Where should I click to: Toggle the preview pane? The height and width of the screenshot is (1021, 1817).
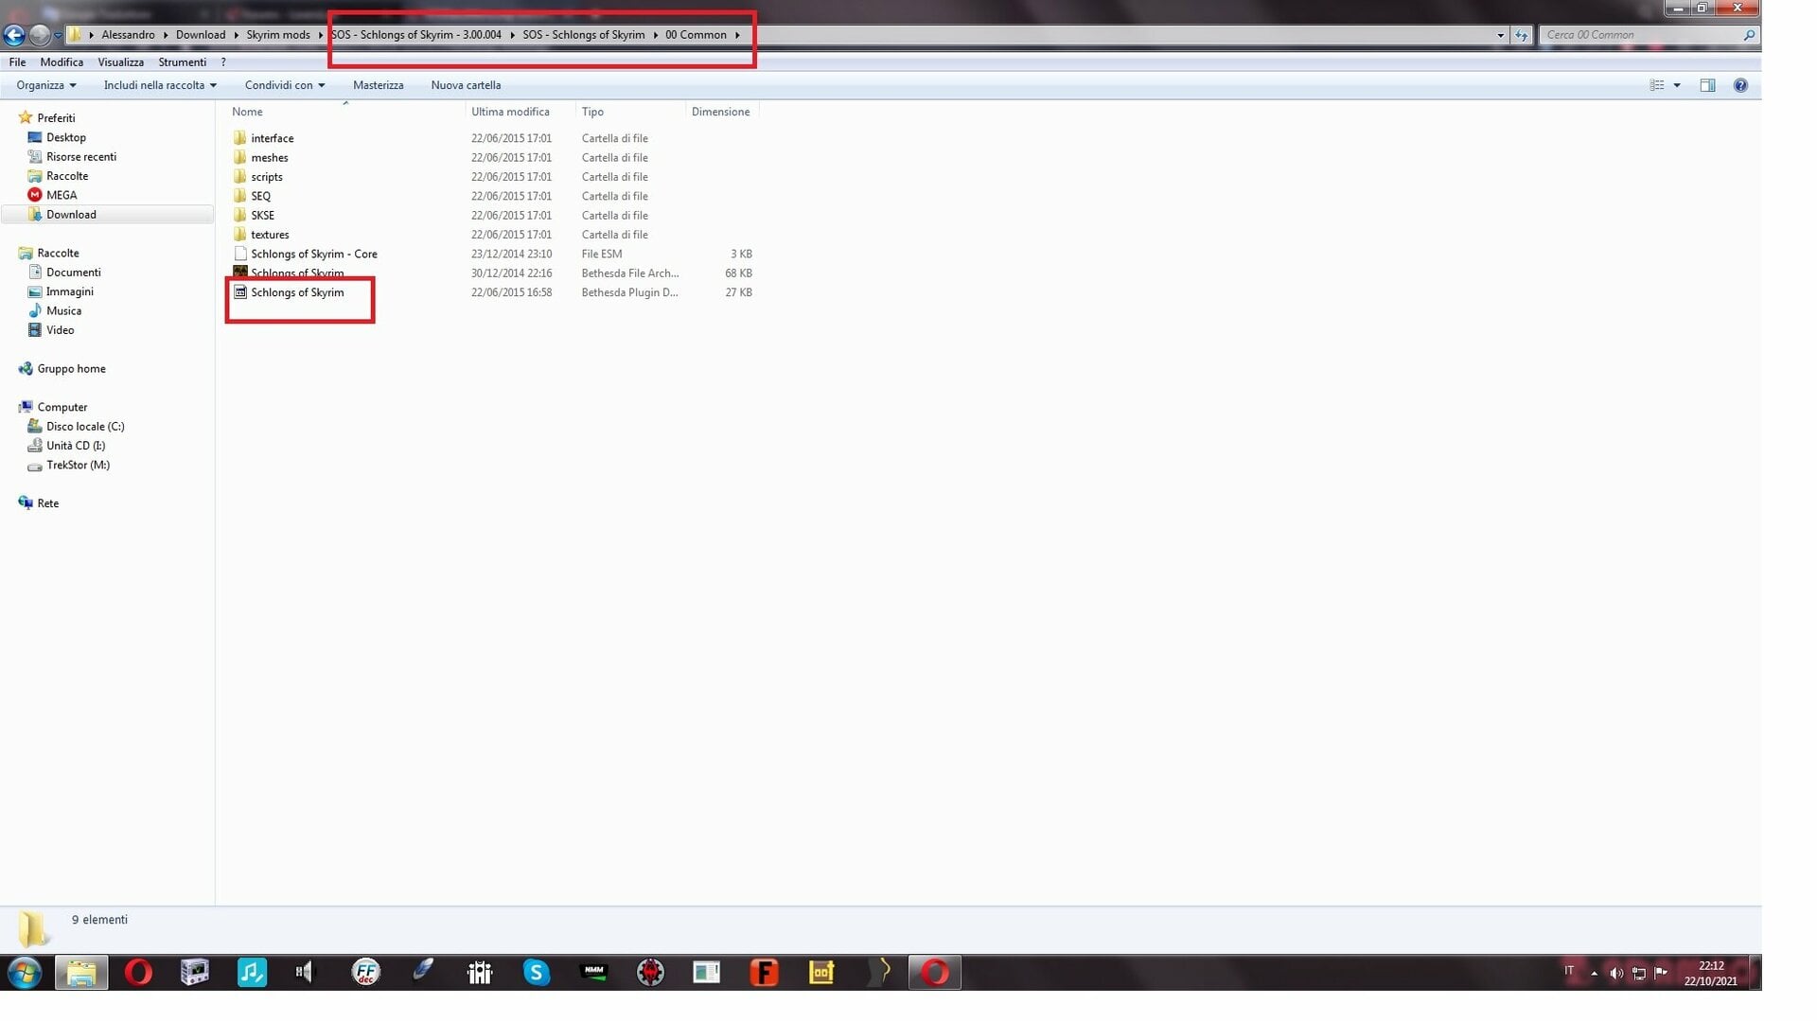[1707, 85]
